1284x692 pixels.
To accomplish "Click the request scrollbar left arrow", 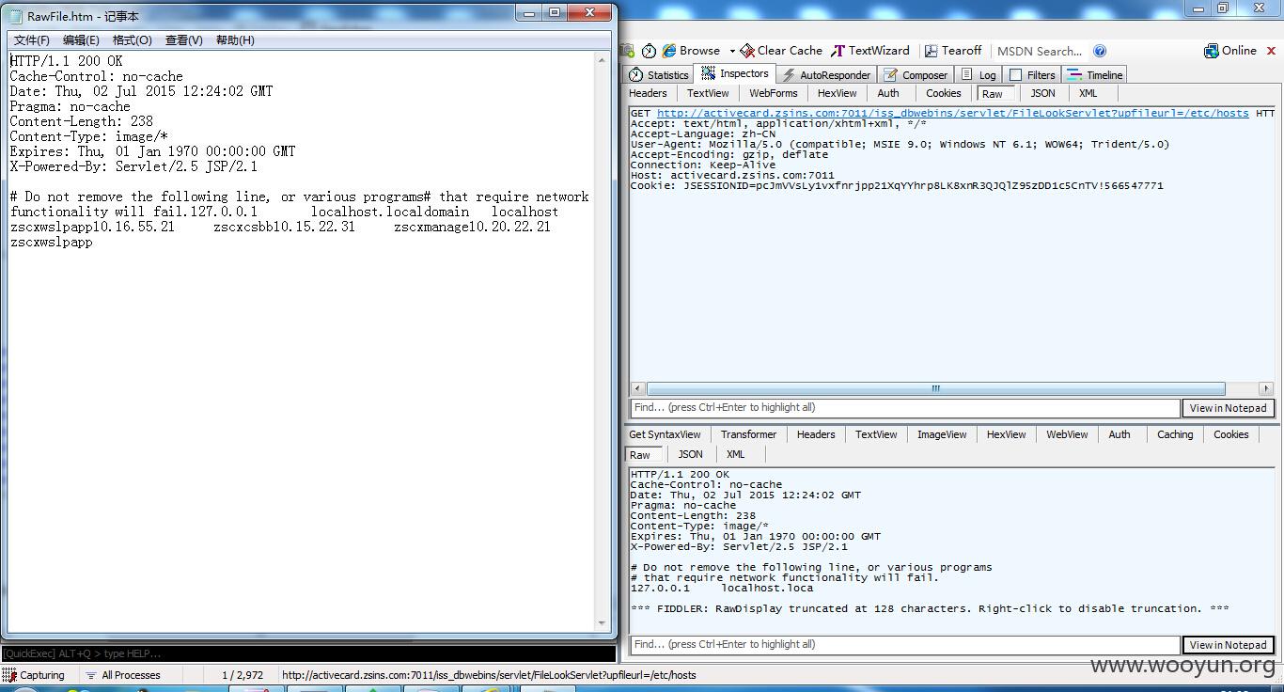I will coord(638,388).
